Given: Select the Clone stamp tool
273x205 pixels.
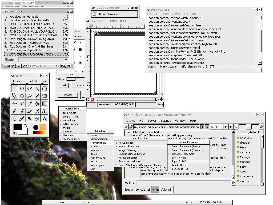Looking at the screenshot, I should coord(45,111).
